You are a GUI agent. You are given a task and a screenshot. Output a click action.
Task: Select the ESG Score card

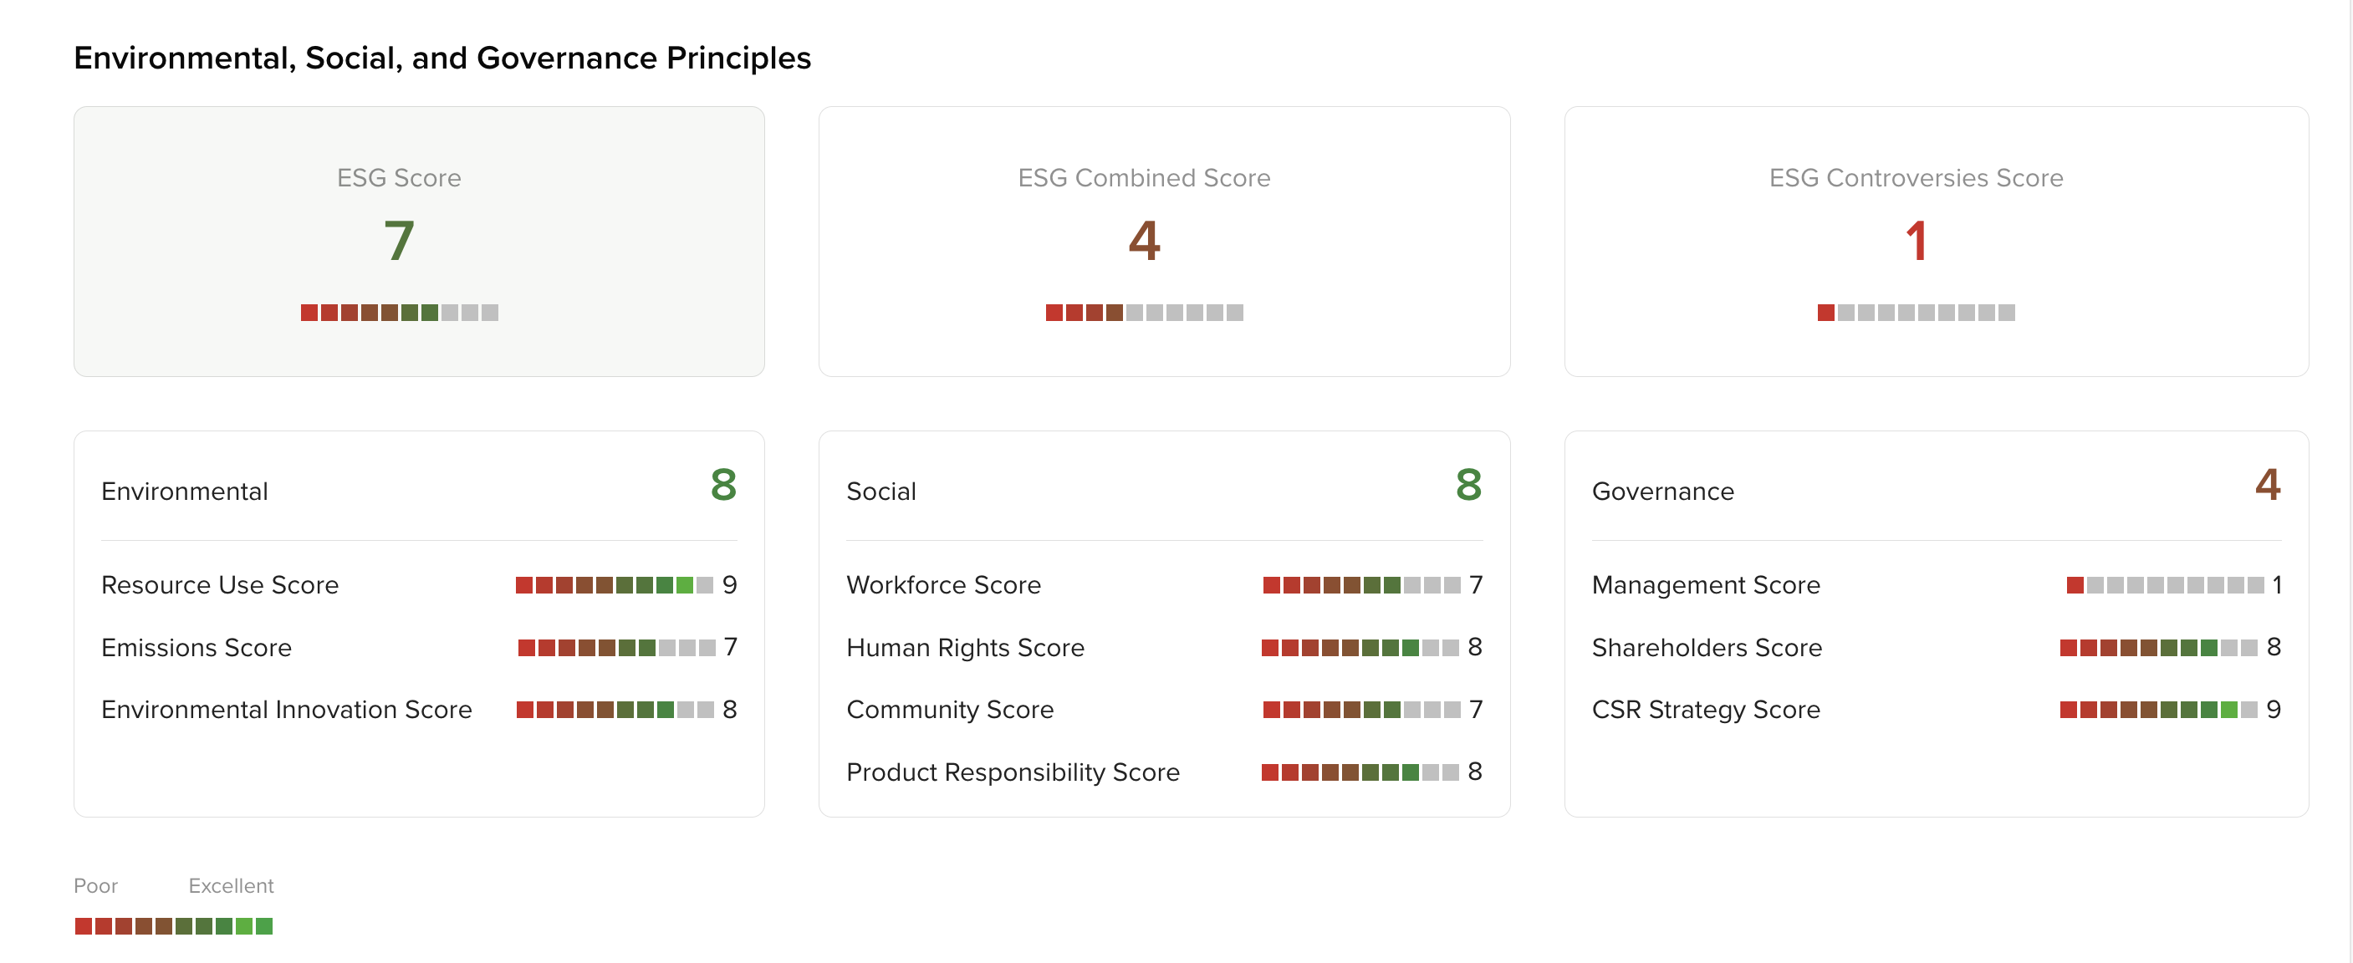click(418, 241)
